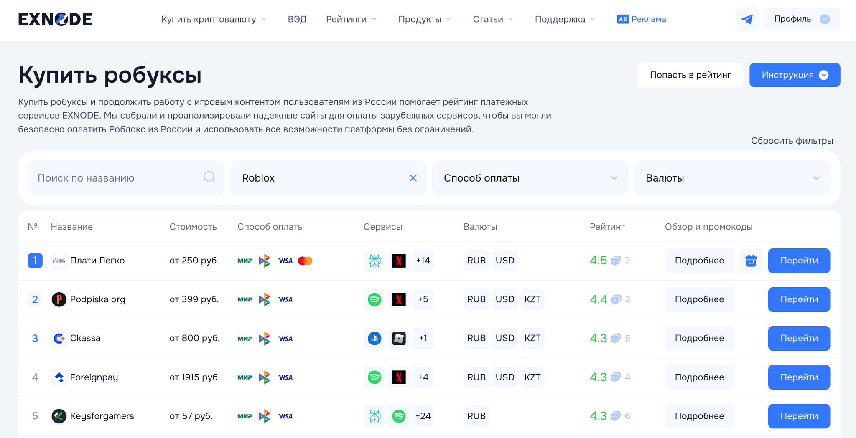The width and height of the screenshot is (856, 438).
Task: Click the PlayStation icon in Ckassa row
Action: pyautogui.click(x=374, y=338)
